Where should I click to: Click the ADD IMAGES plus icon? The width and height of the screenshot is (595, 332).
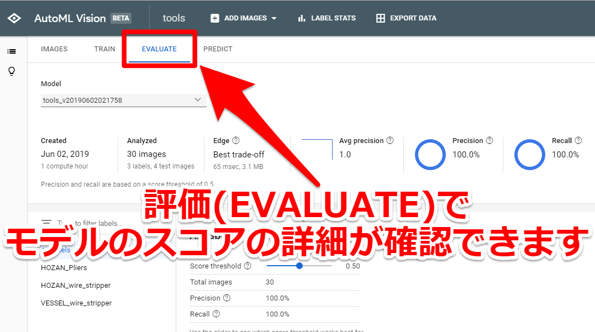[x=214, y=18]
